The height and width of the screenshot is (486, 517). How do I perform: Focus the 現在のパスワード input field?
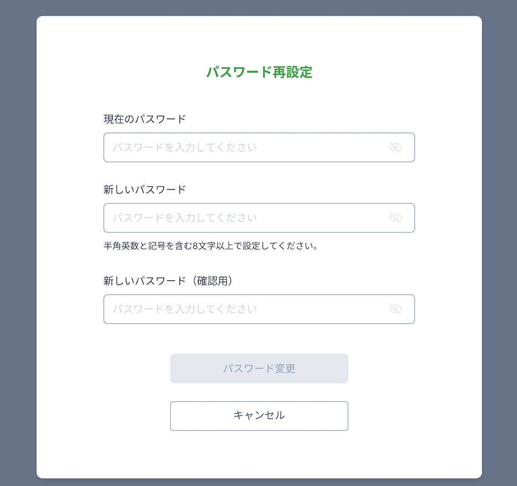click(x=259, y=147)
